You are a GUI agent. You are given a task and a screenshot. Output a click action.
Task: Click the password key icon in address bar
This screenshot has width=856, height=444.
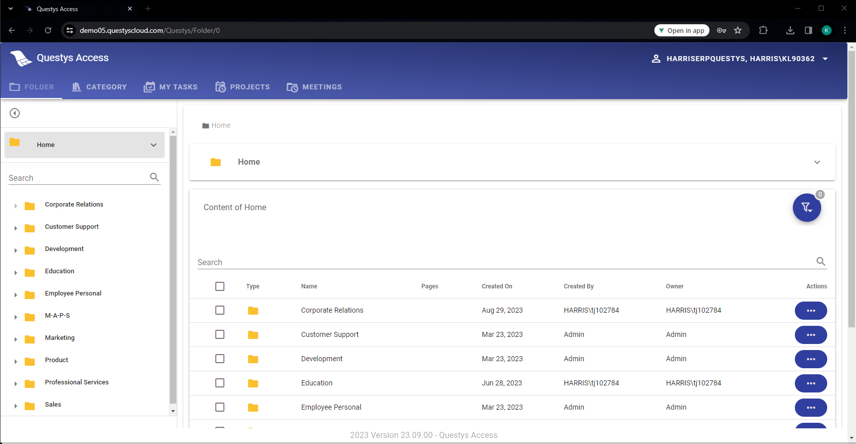tap(722, 30)
